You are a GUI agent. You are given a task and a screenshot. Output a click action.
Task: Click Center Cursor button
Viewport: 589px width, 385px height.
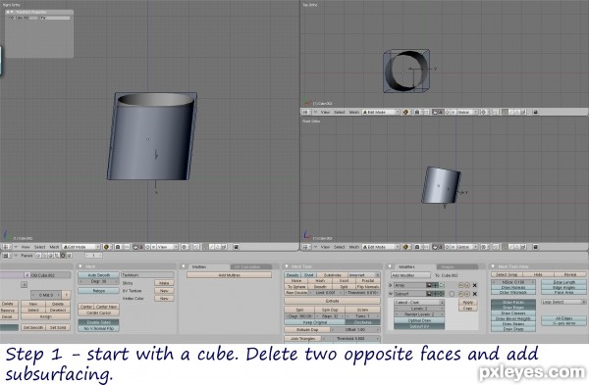click(x=99, y=313)
